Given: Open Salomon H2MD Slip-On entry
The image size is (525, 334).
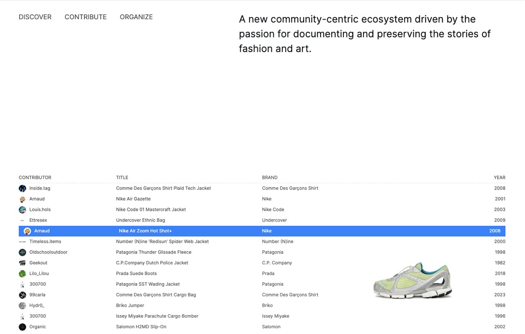Looking at the screenshot, I should [x=141, y=327].
